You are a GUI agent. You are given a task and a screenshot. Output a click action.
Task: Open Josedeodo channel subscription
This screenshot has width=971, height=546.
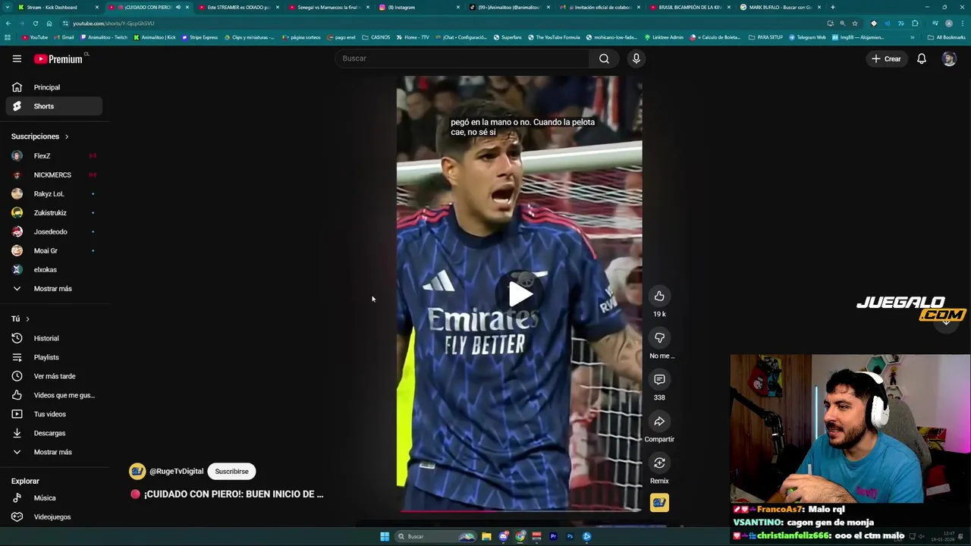coord(54,231)
